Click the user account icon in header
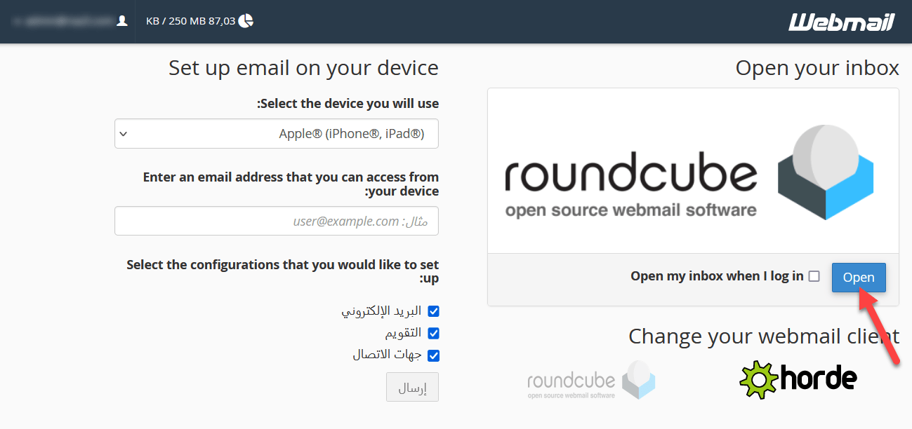The width and height of the screenshot is (912, 429). (x=122, y=21)
